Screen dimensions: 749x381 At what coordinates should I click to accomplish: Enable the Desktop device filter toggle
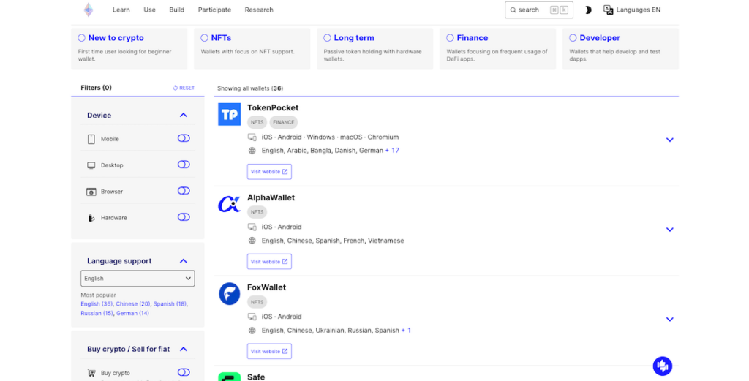(x=184, y=165)
